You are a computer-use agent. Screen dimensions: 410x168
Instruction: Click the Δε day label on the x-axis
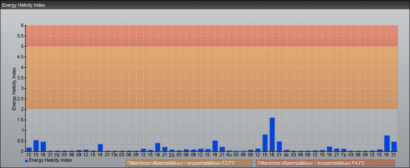coord(286,155)
